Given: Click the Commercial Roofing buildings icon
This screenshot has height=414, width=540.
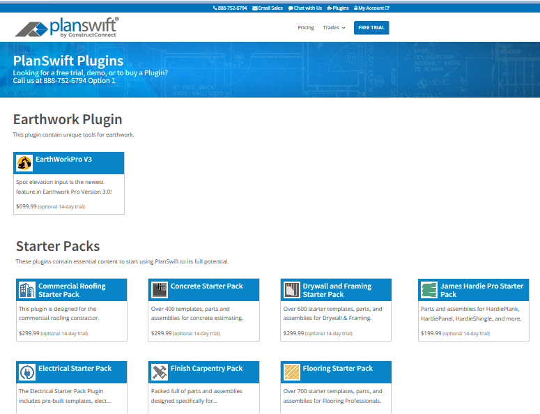Looking at the screenshot, I should tap(27, 290).
